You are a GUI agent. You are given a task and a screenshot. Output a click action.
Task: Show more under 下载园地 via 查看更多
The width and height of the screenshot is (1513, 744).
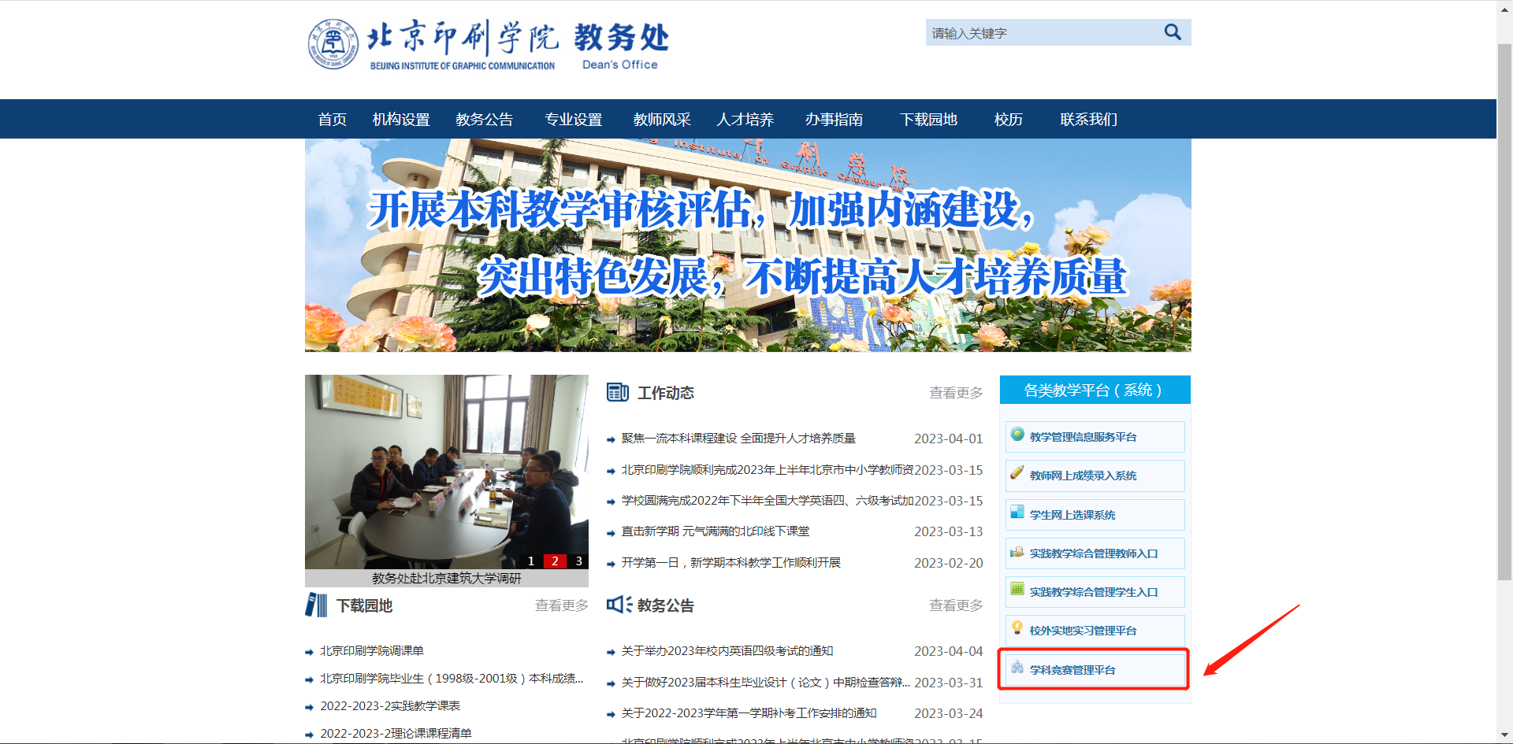click(561, 605)
